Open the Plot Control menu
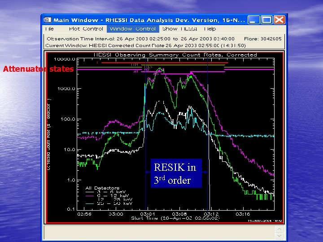The width and height of the screenshot is (323, 242). click(x=86, y=29)
